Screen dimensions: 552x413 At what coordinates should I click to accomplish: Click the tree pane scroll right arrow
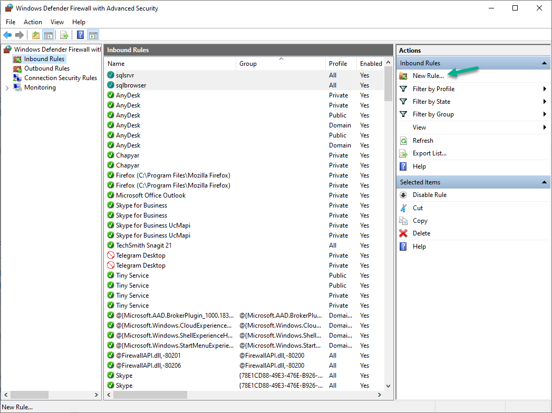[x=96, y=395]
